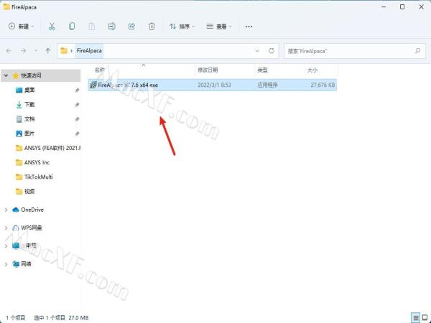Image resolution: width=431 pixels, height=323 pixels.
Task: Open recent locations dropdown chevron
Action: [36, 50]
